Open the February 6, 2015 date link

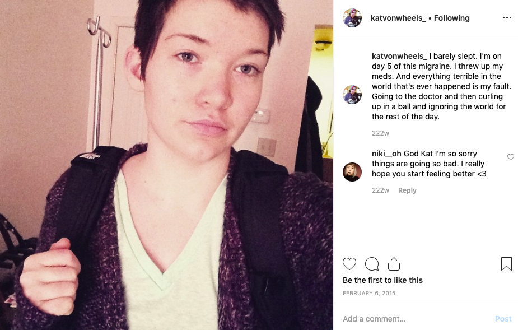click(369, 293)
